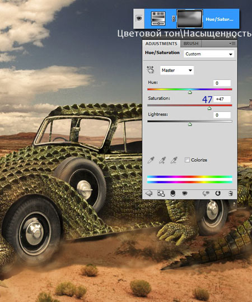
Task: Open the Adjustments panel options menu
Action: [x=232, y=44]
